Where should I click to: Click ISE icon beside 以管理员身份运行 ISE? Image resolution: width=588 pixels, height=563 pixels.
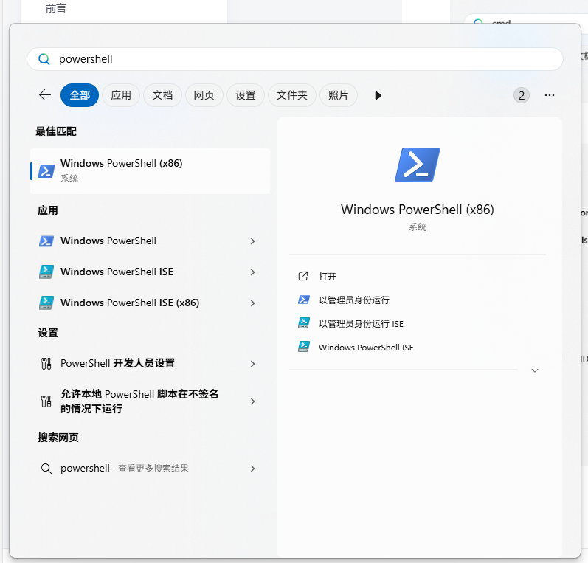coord(304,323)
